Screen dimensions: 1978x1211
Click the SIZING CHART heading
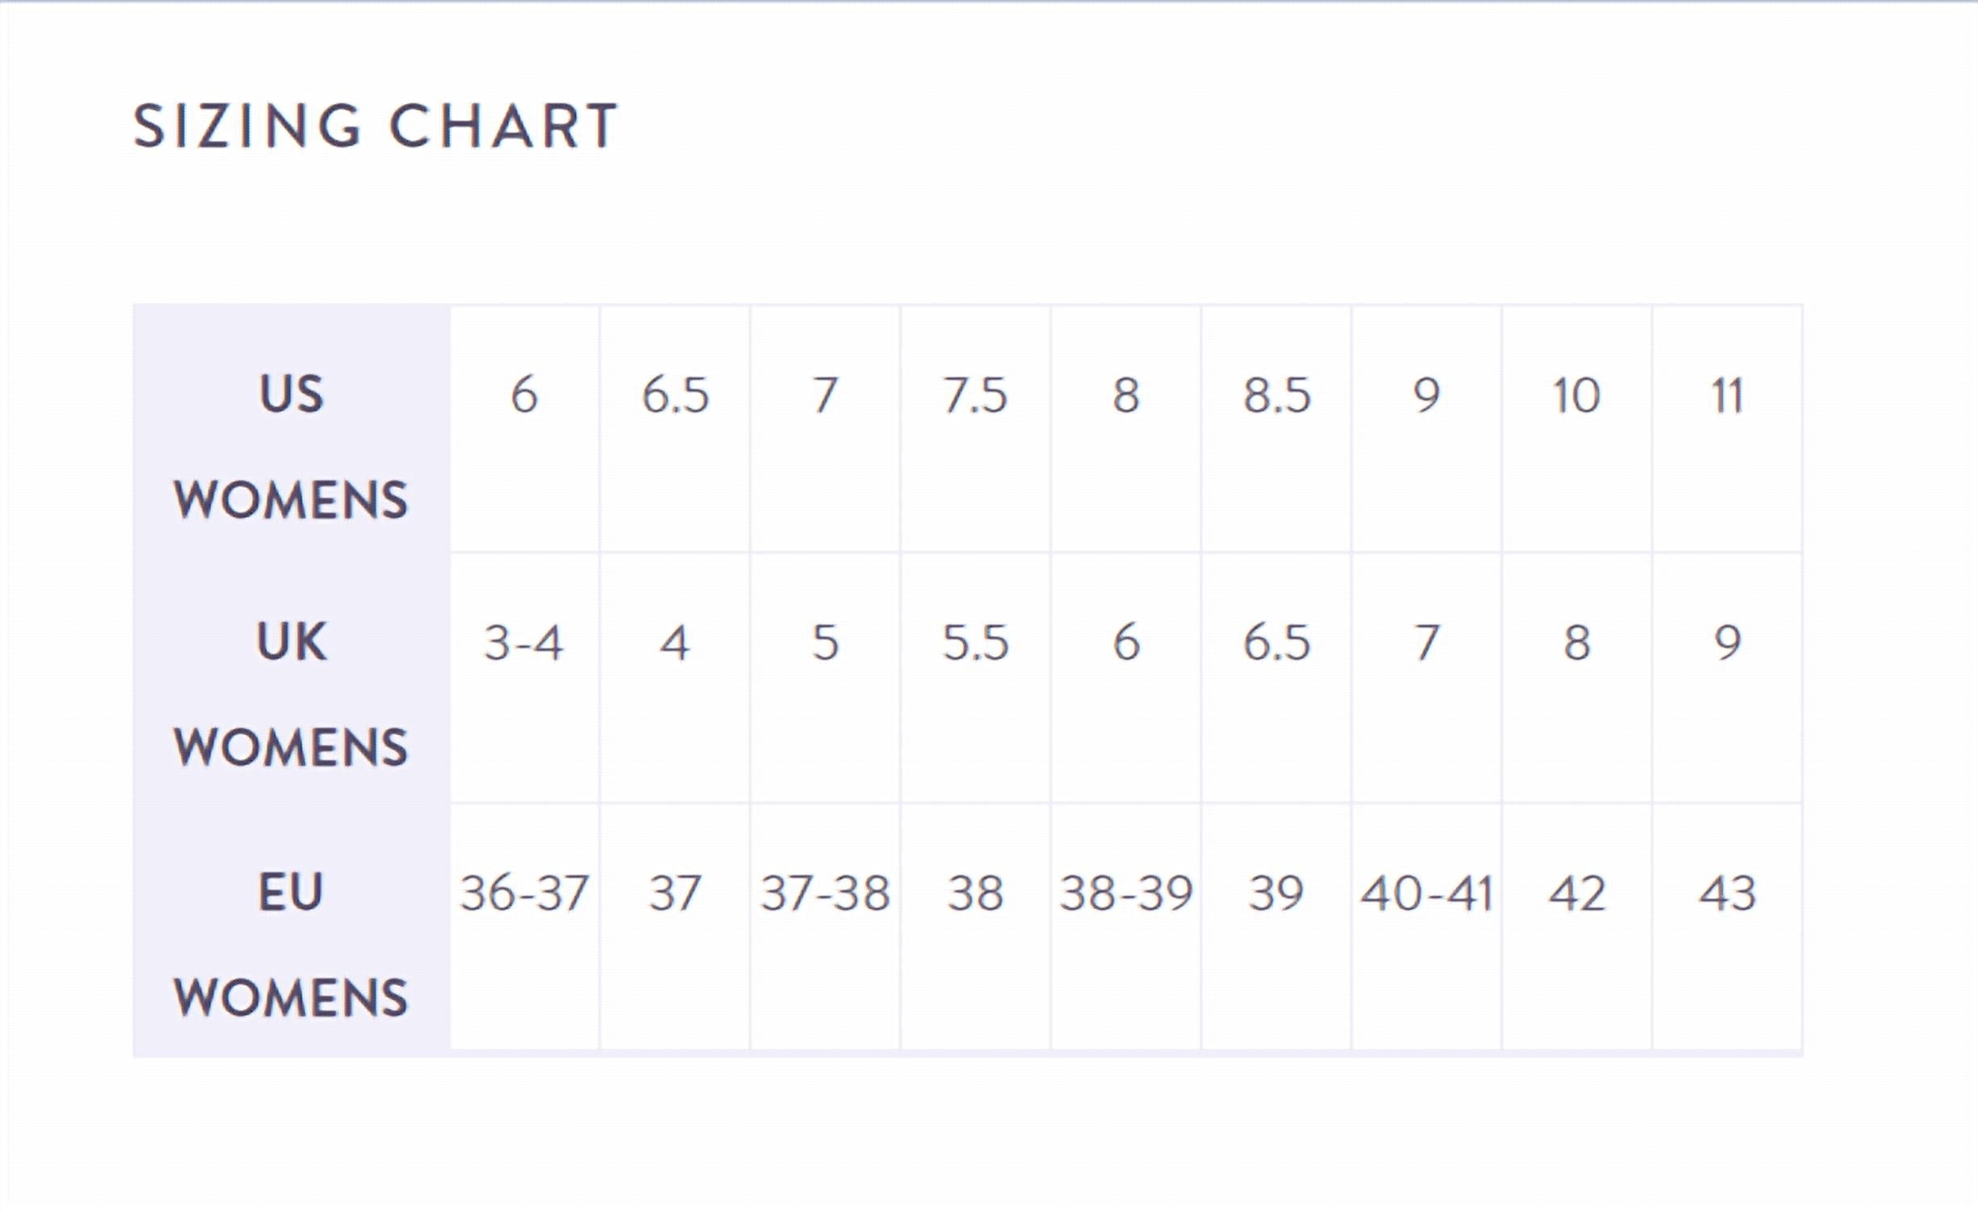[x=376, y=127]
